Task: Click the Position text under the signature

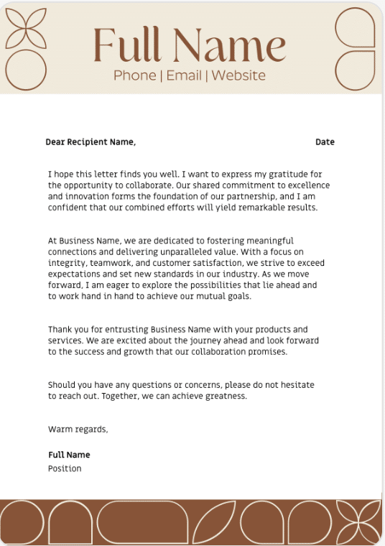Action: coord(65,468)
